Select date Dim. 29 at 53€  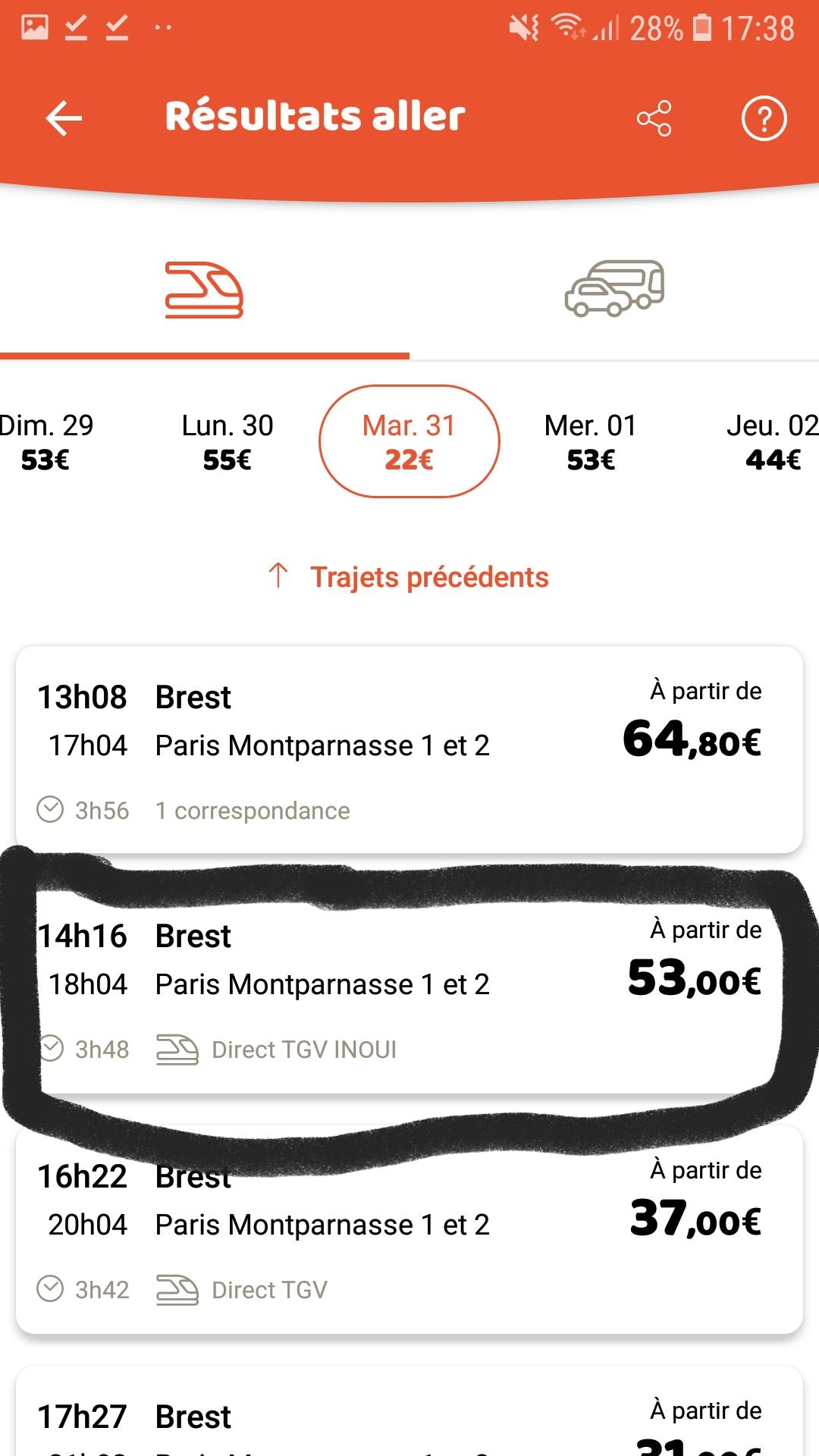pyautogui.click(x=45, y=442)
